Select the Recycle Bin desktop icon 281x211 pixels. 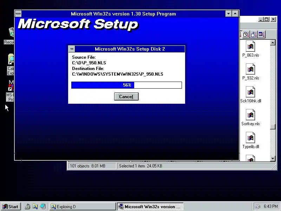point(9,36)
